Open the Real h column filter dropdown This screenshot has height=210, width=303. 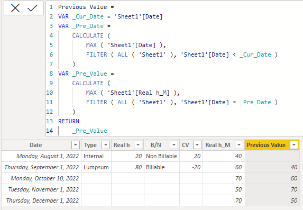(x=138, y=145)
